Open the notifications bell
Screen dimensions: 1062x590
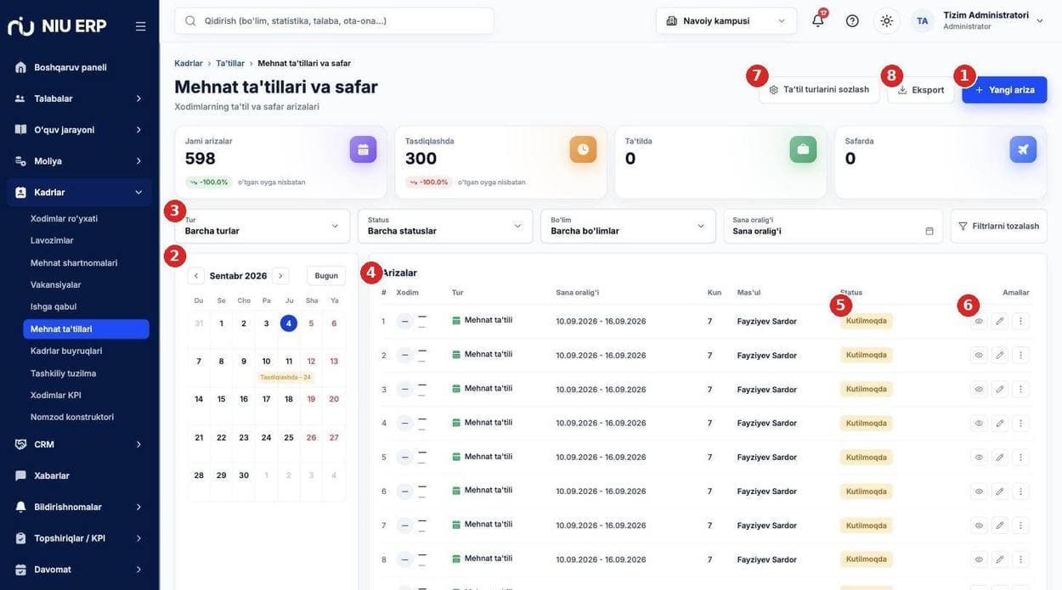click(x=818, y=20)
